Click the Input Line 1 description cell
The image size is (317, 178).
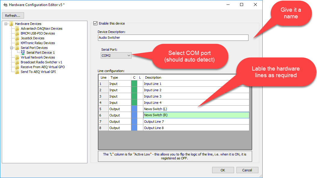point(196,84)
